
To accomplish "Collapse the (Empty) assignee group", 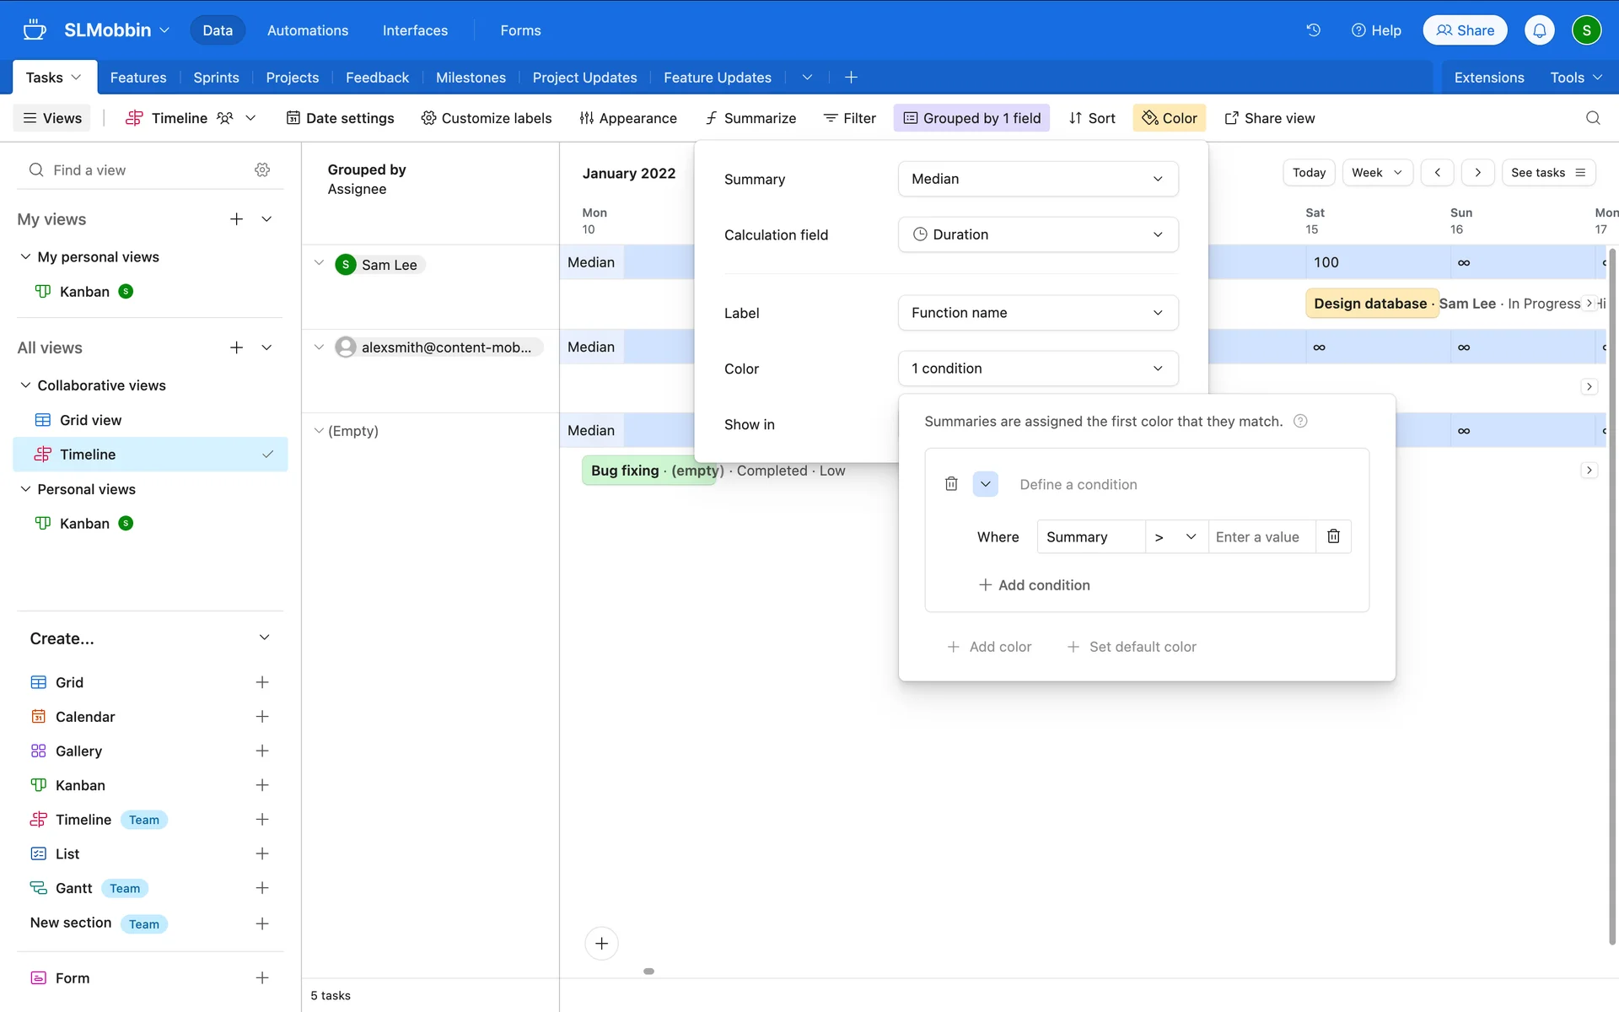I will (319, 431).
